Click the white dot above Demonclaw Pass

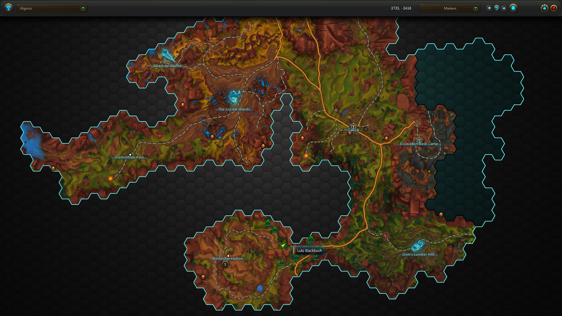[130, 154]
